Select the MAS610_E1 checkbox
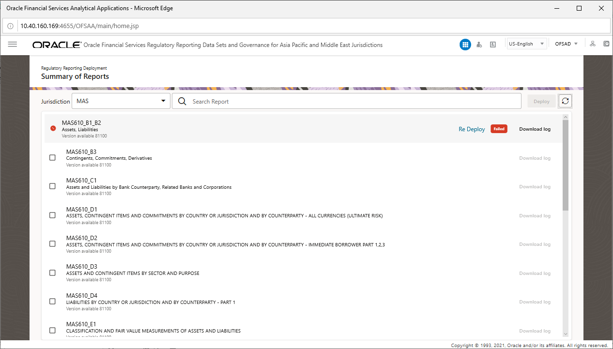 [52, 330]
